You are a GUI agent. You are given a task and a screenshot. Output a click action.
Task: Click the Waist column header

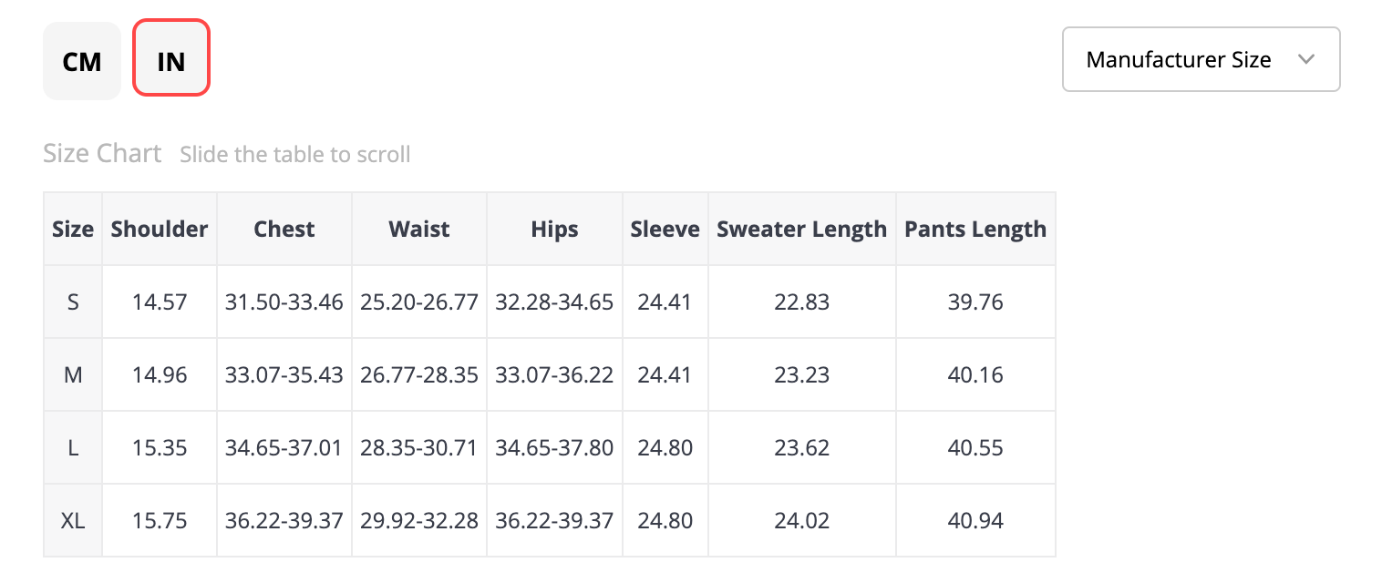click(419, 229)
